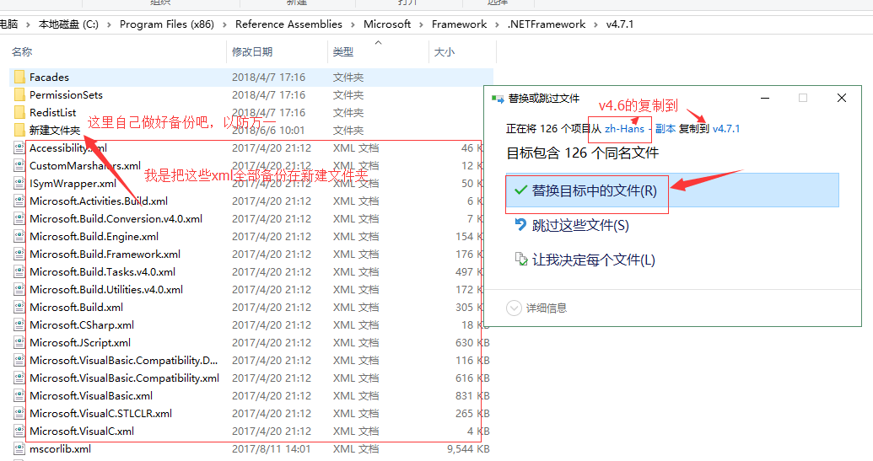Click the Microsoft.Build.xml file icon
Image resolution: width=873 pixels, height=461 pixels.
pyautogui.click(x=19, y=307)
